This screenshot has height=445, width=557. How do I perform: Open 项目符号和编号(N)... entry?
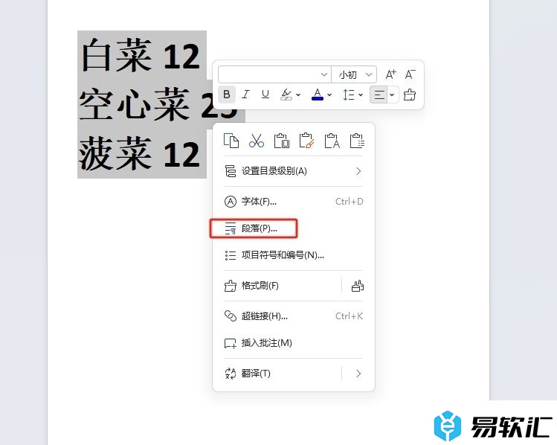click(294, 255)
